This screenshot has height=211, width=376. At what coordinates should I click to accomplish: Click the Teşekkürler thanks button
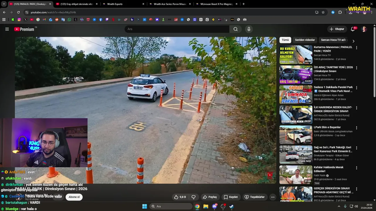point(255,197)
